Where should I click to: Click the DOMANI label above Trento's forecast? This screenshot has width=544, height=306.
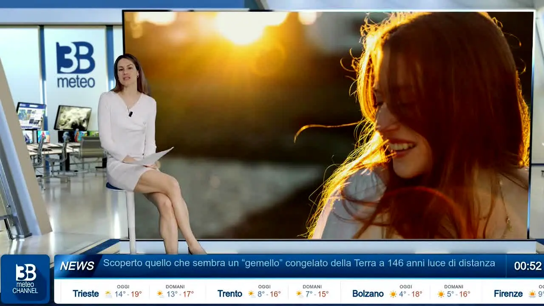312,287
